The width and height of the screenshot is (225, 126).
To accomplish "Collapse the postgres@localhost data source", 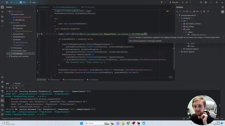I will point(177,15).
